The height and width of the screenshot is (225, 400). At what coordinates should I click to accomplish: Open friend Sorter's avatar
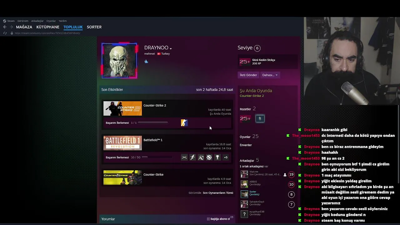(244, 194)
